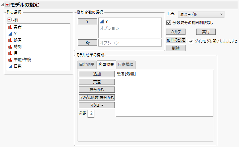239x147 pixels.
Task: Collapse the モデルの指定 outline with the gray disclosure triangle
Action: (x=2, y=5)
